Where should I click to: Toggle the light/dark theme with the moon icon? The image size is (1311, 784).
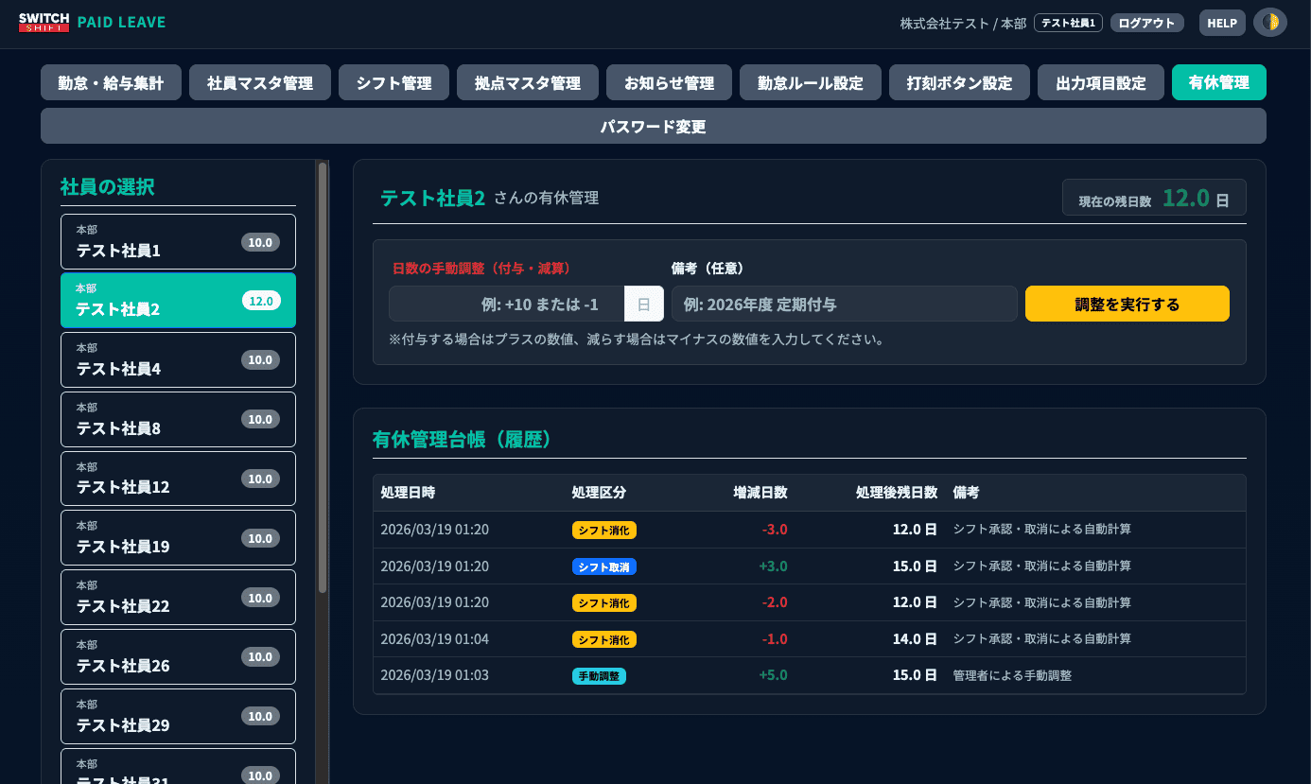tap(1269, 22)
